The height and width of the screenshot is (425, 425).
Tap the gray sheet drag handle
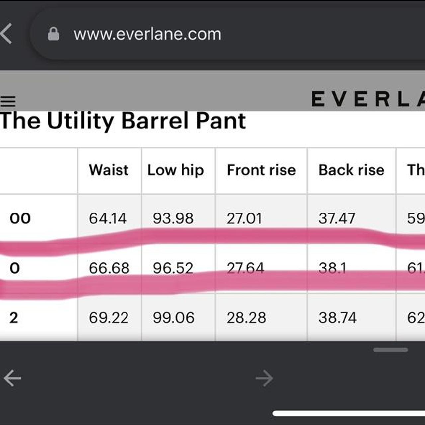click(390, 350)
